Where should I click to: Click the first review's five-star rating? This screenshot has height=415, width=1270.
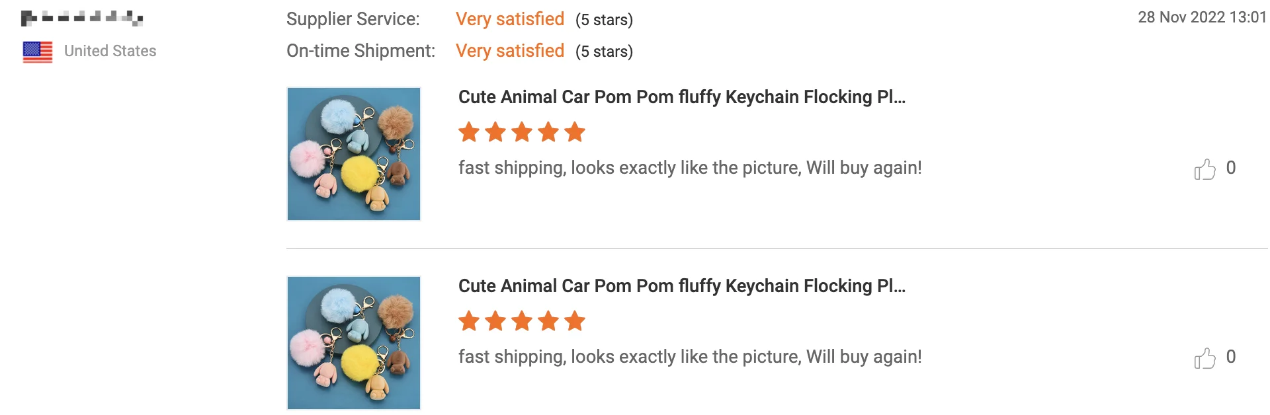click(522, 132)
